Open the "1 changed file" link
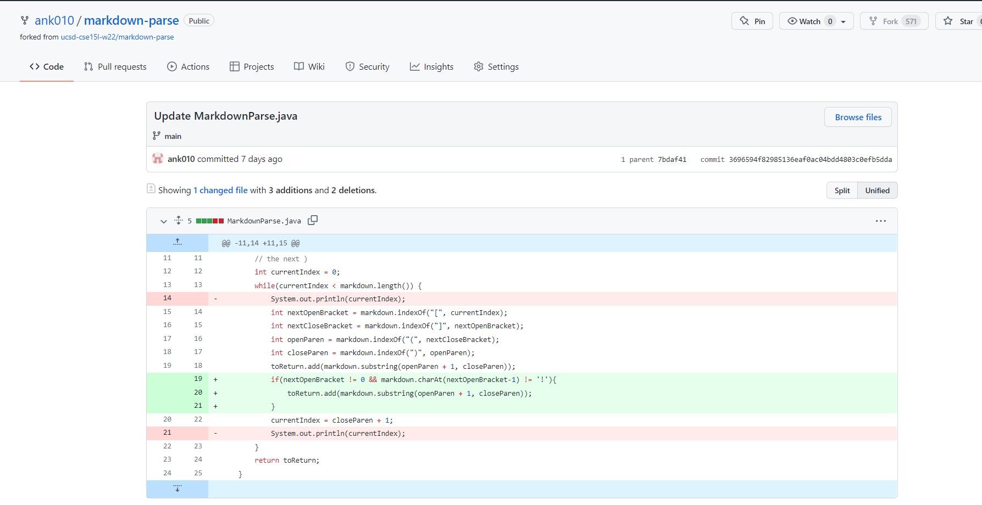The image size is (982, 505). click(220, 190)
